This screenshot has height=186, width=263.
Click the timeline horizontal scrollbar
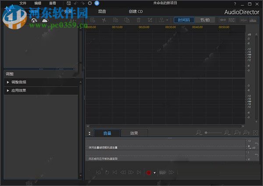(x=165, y=126)
